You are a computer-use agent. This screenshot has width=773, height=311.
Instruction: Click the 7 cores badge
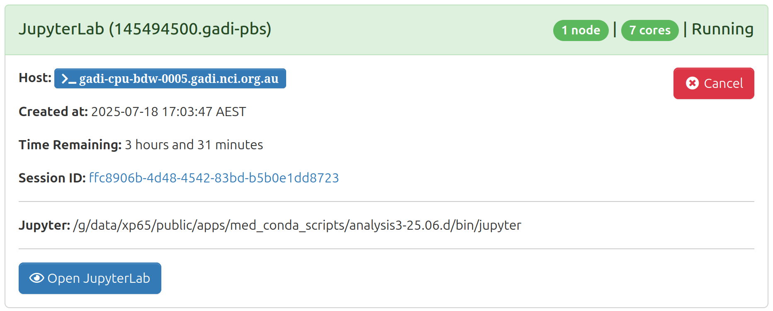pos(650,30)
